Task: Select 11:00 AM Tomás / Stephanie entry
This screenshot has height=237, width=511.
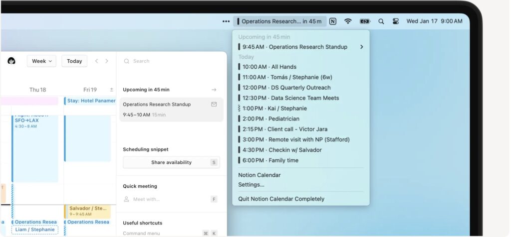Action: coord(301,77)
